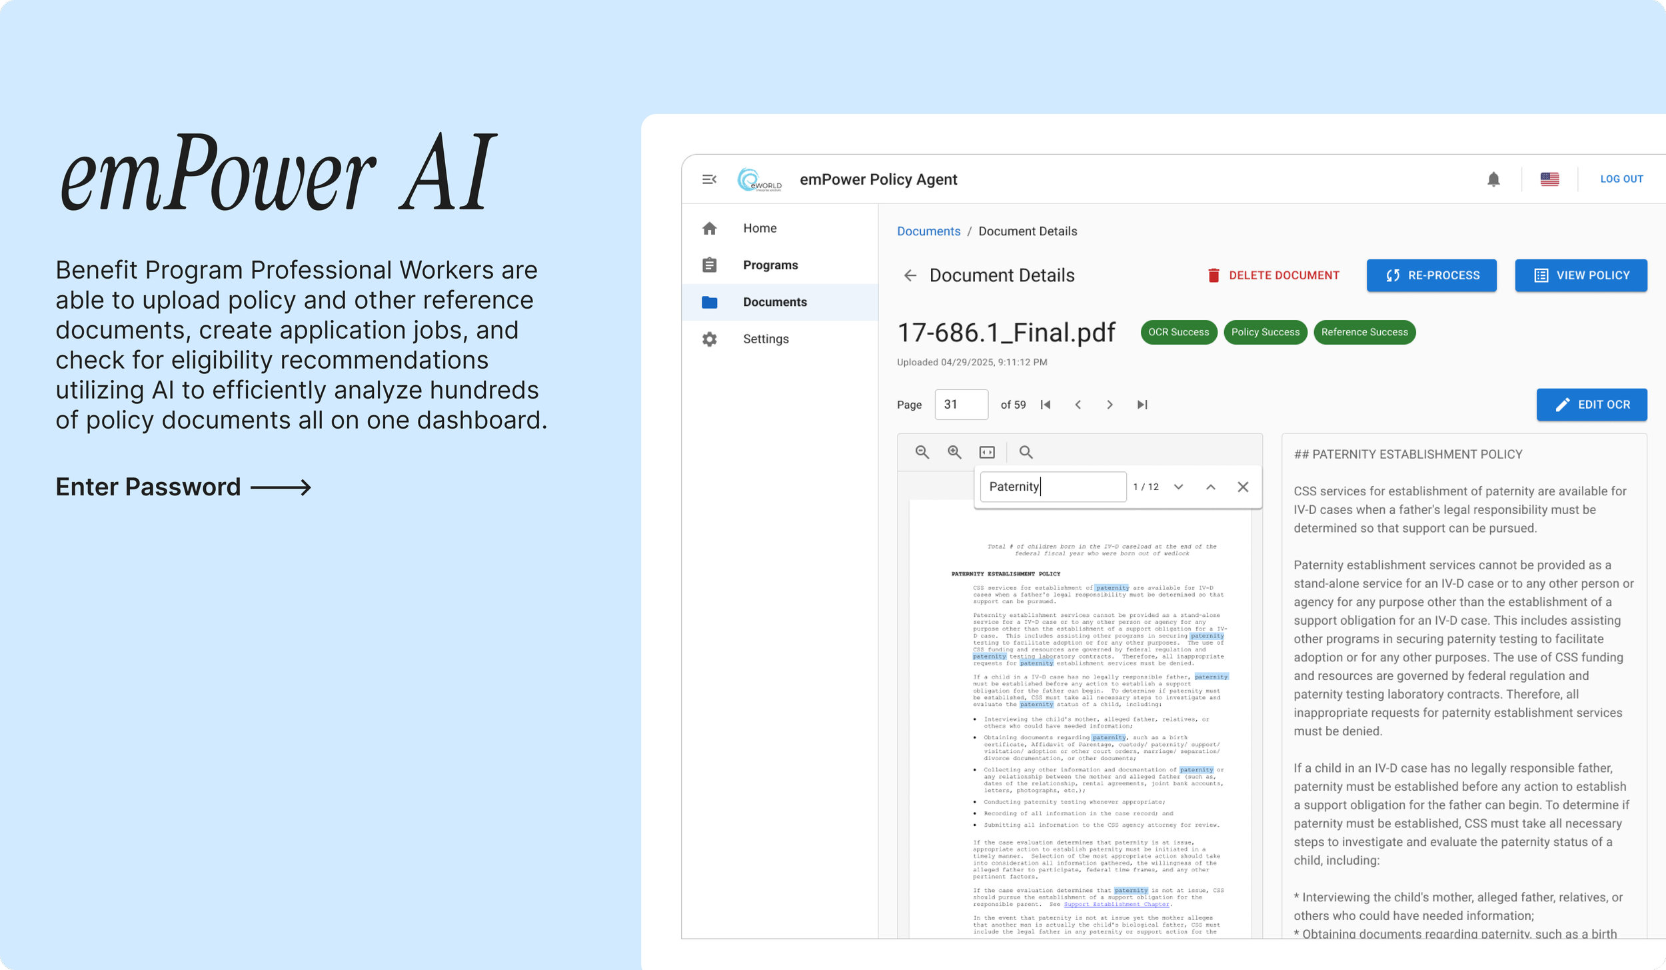This screenshot has width=1666, height=970.
Task: Navigate back using the Document Details arrow
Action: tap(912, 275)
